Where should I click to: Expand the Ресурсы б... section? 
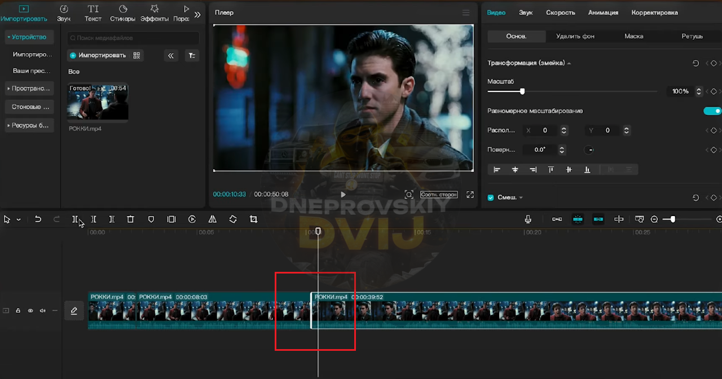click(x=8, y=125)
